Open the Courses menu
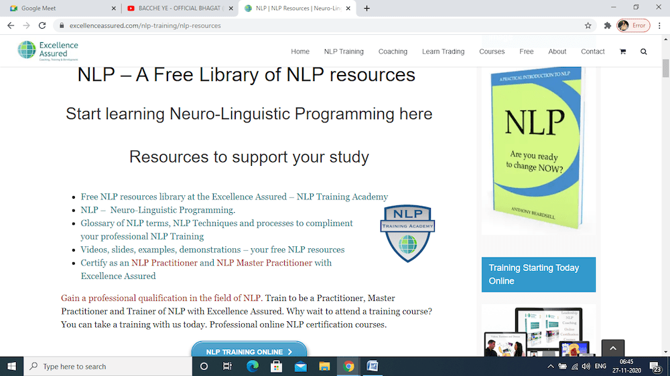The height and width of the screenshot is (376, 670). pyautogui.click(x=492, y=52)
